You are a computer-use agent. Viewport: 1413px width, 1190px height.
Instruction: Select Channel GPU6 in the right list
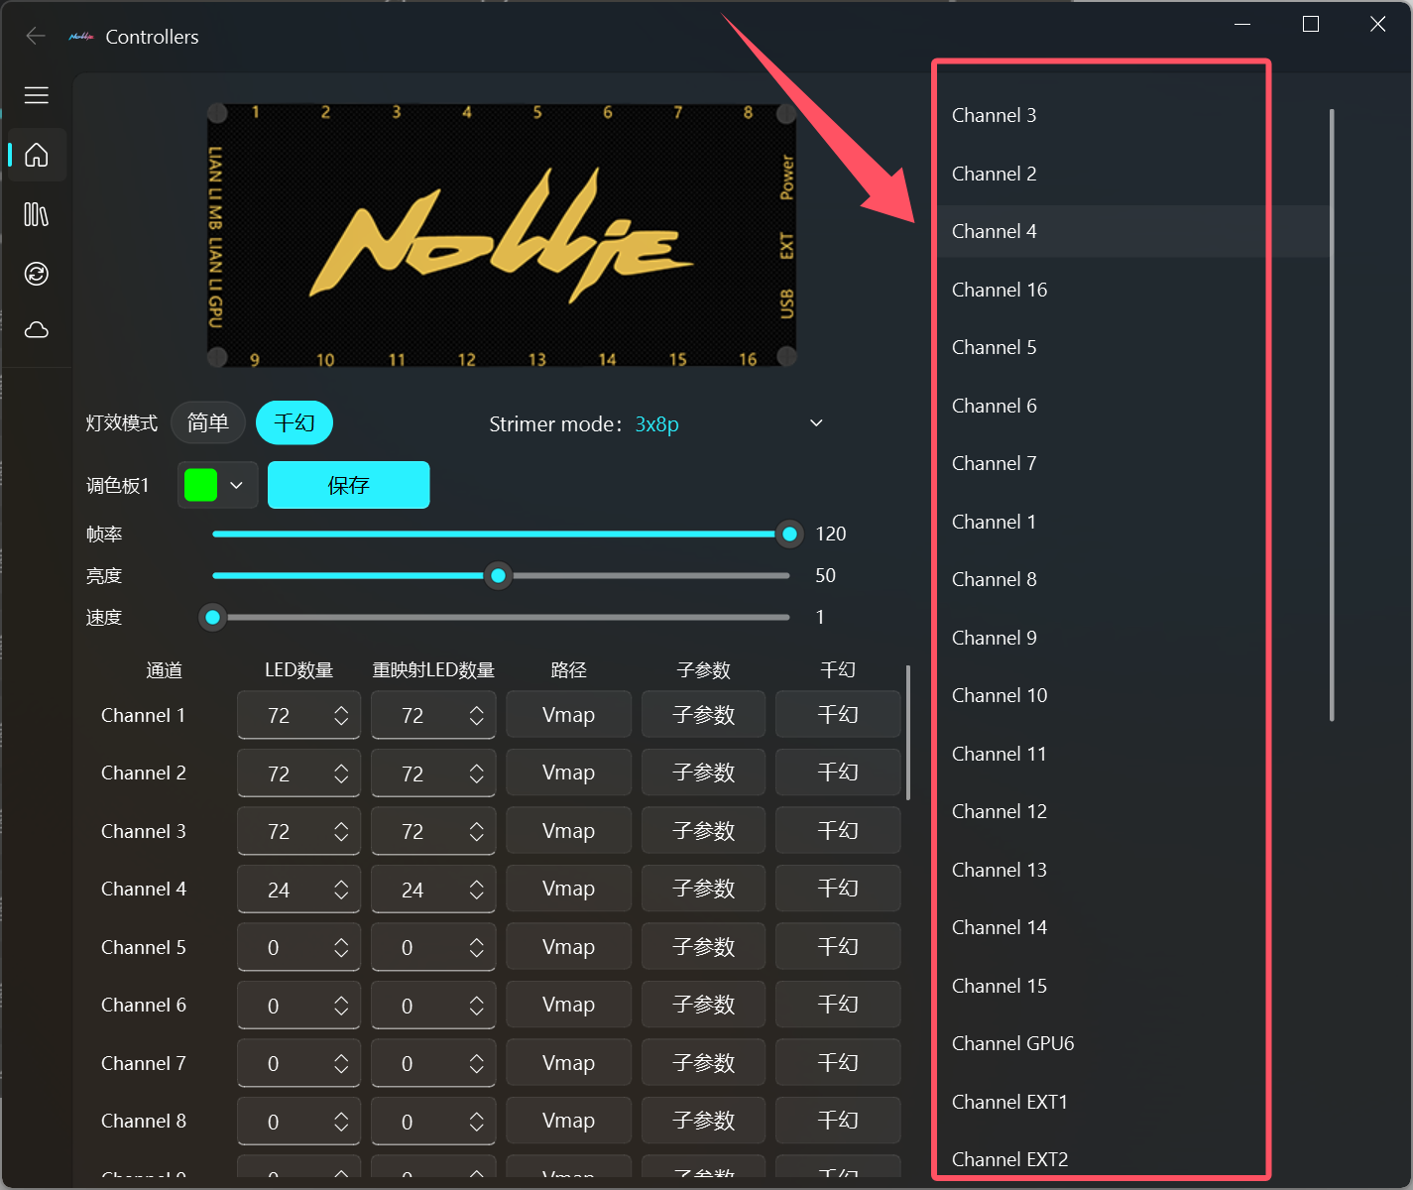coord(1132,1043)
